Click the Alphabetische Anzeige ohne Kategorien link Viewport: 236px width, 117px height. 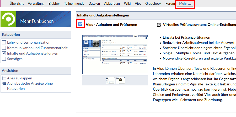pos(30,84)
